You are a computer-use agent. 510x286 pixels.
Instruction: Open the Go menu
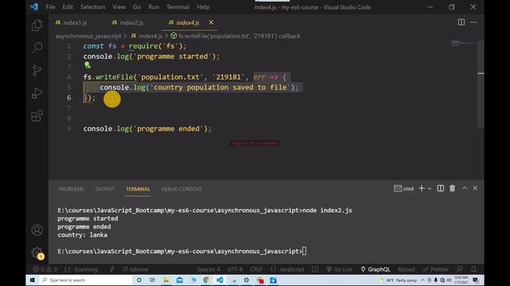point(136,7)
